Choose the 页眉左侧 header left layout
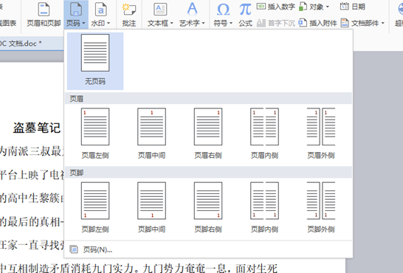The height and width of the screenshot is (273, 403). click(x=95, y=134)
